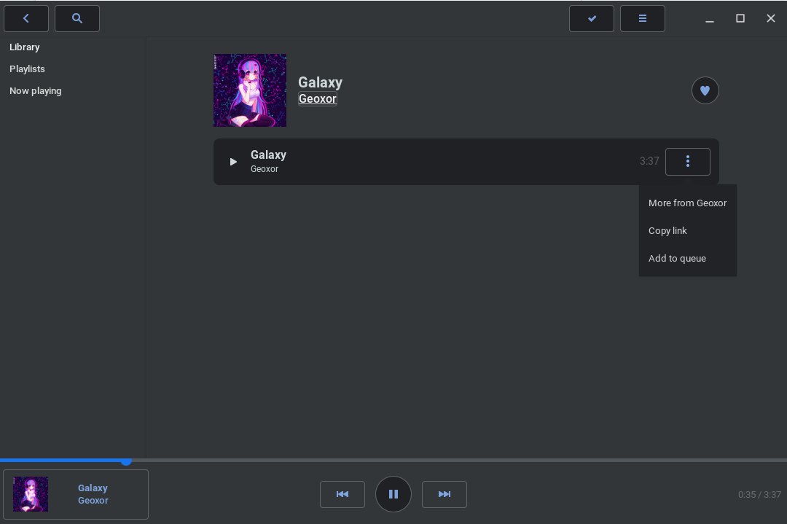This screenshot has width=787, height=524.
Task: Click the Galaxy title in the track row
Action: coord(268,155)
